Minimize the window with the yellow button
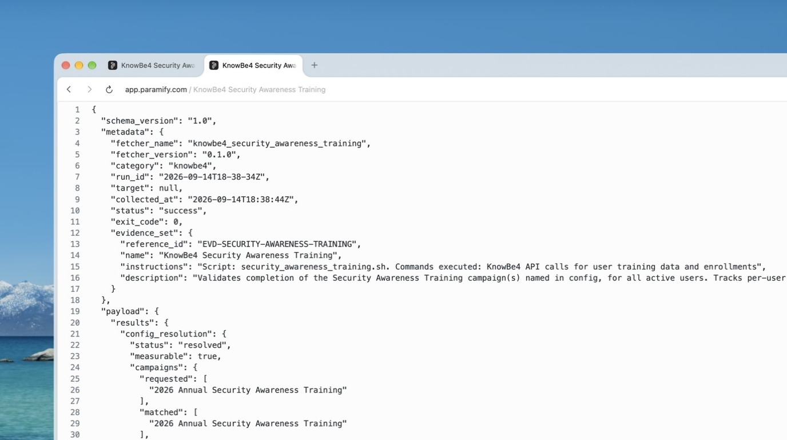The width and height of the screenshot is (787, 440). [79, 65]
